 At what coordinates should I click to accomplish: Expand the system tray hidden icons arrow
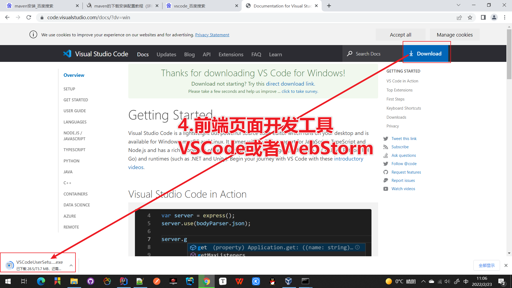click(x=423, y=281)
